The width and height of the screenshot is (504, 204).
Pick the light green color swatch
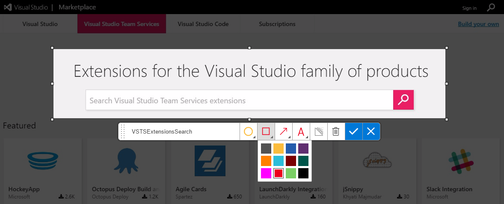click(x=291, y=173)
